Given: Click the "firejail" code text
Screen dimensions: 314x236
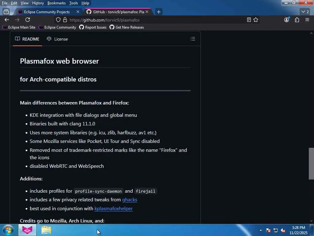Looking at the screenshot, I should tap(146, 191).
